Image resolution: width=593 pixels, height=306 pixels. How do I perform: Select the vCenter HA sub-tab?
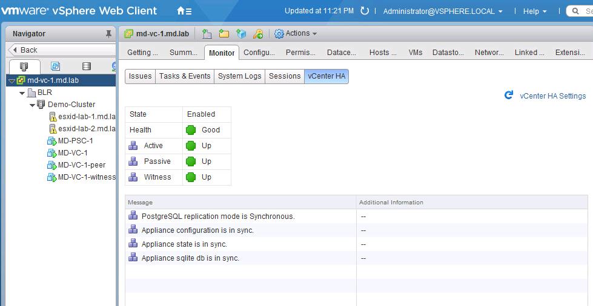326,76
